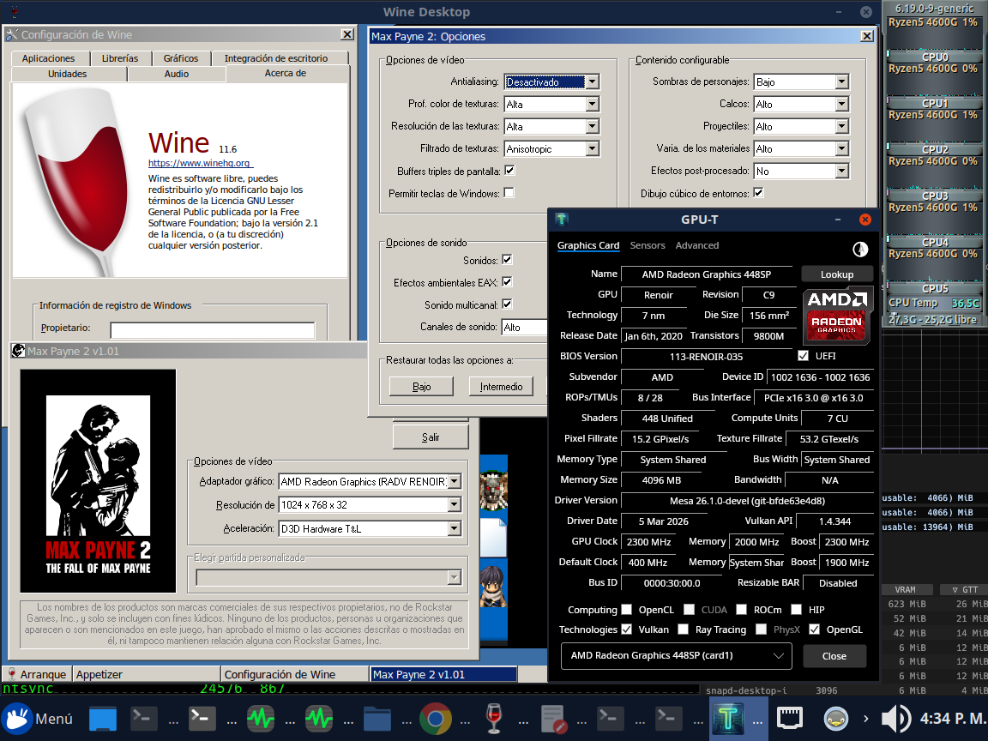Select the blank document desktop icon
The width and height of the screenshot is (988, 741).
coord(493,536)
